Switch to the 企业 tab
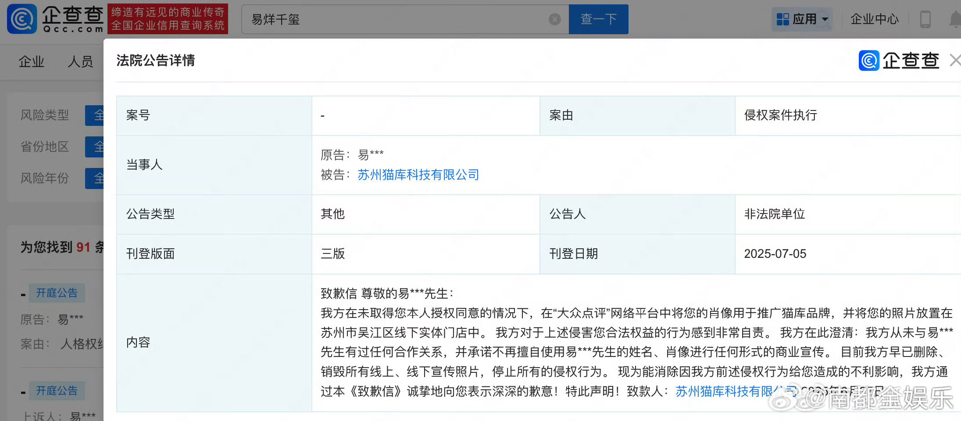This screenshot has width=961, height=421. (32, 62)
